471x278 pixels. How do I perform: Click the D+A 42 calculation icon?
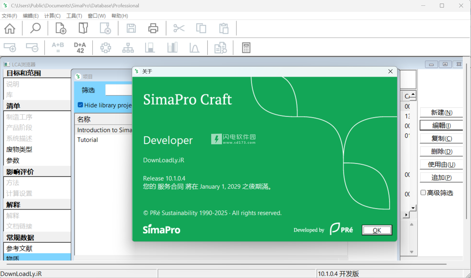(80, 48)
